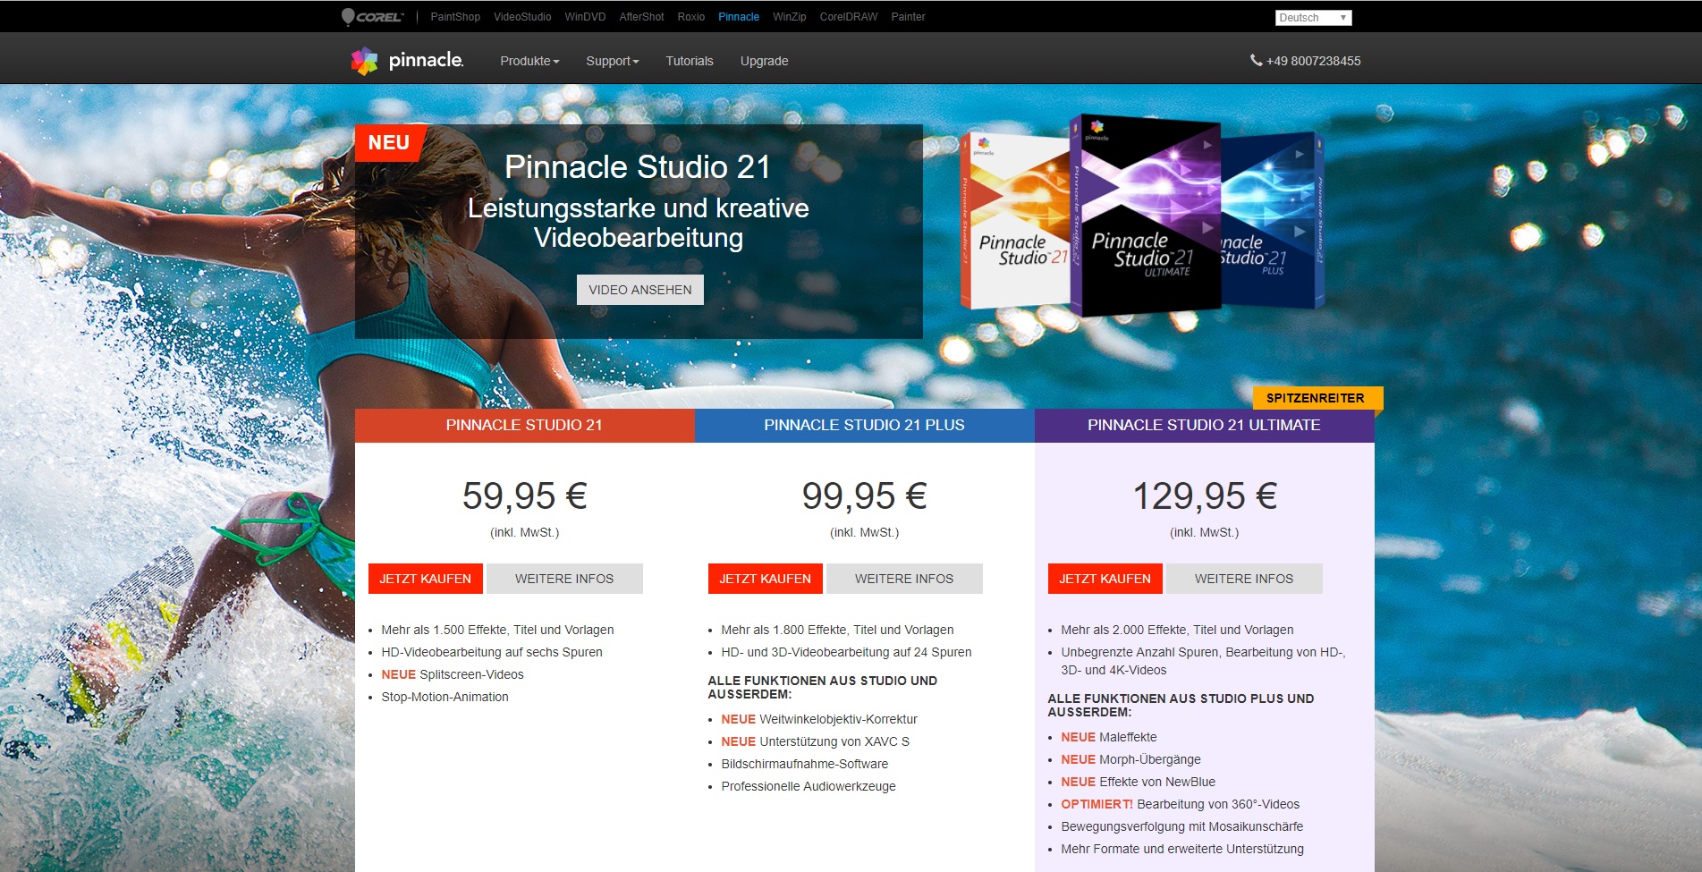Go to Roxio in the Corel bar
1702x872 pixels.
[x=690, y=17]
